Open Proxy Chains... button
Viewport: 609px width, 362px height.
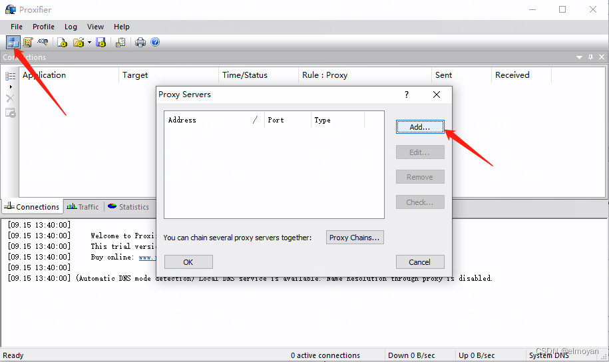click(355, 238)
